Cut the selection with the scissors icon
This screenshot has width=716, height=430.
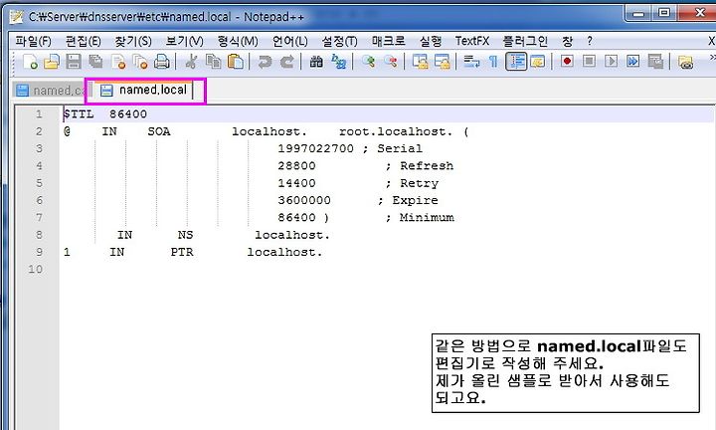[191, 62]
